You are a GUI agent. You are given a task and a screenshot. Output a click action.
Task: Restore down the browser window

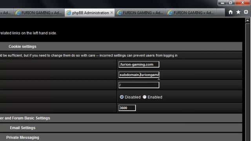[x=230, y=3]
